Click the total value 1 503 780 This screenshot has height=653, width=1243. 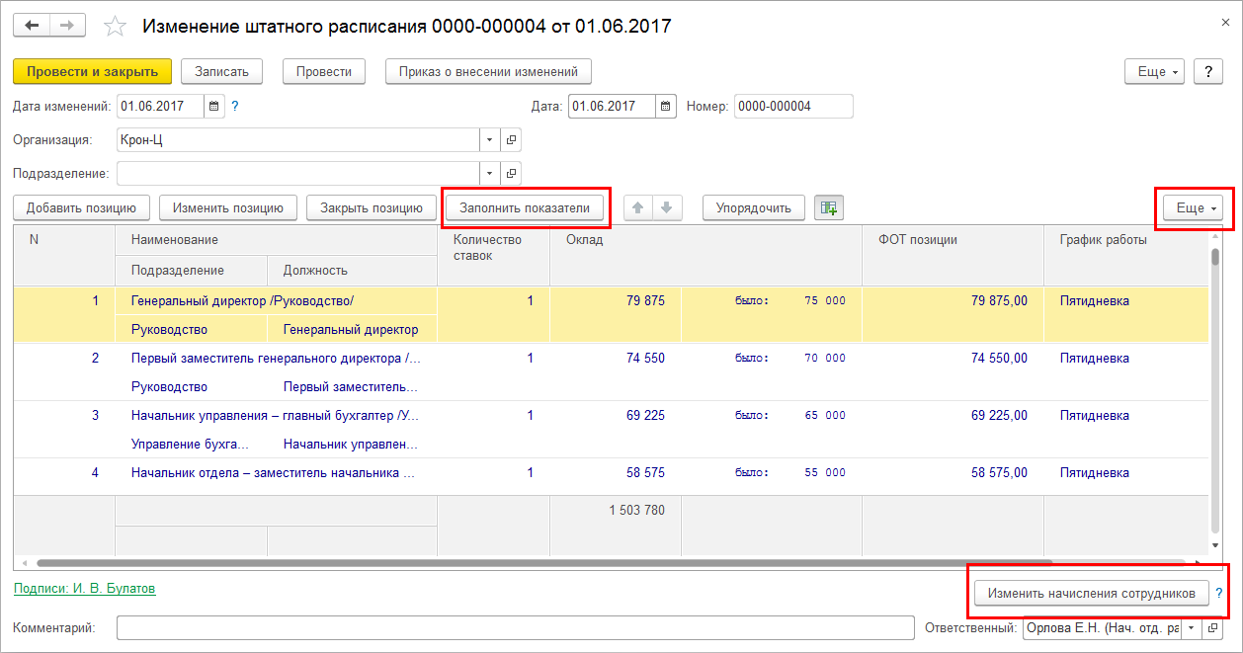pos(636,510)
